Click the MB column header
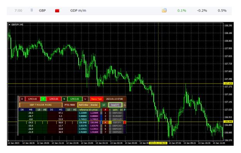 31,110
